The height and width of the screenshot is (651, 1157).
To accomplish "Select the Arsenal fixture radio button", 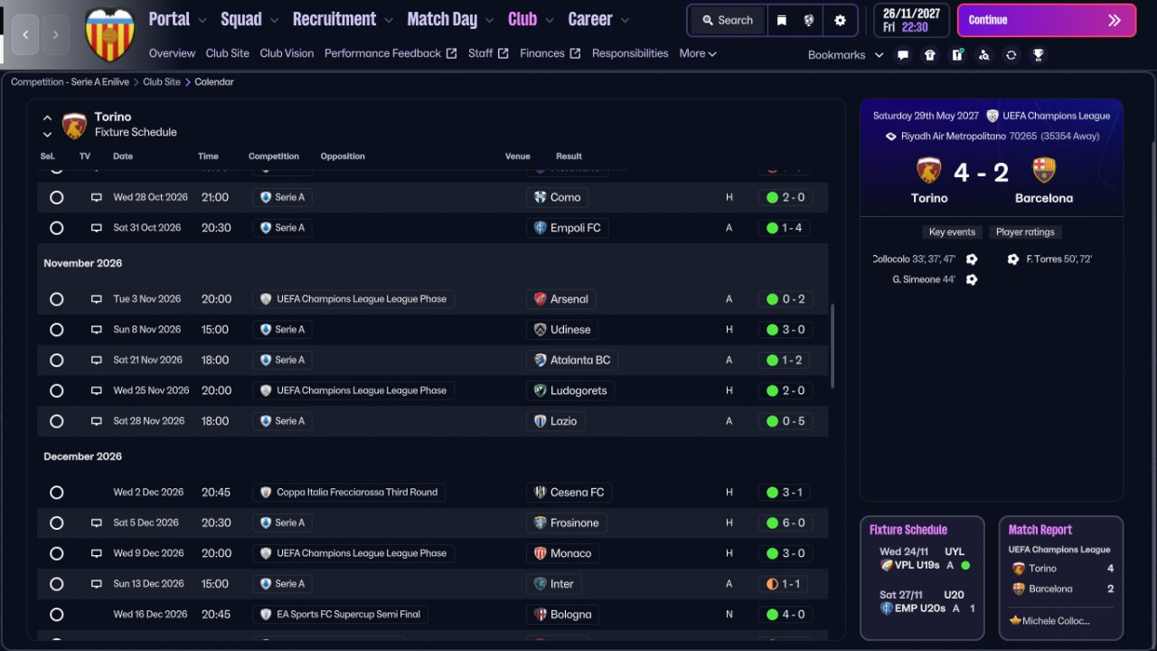I will click(57, 299).
